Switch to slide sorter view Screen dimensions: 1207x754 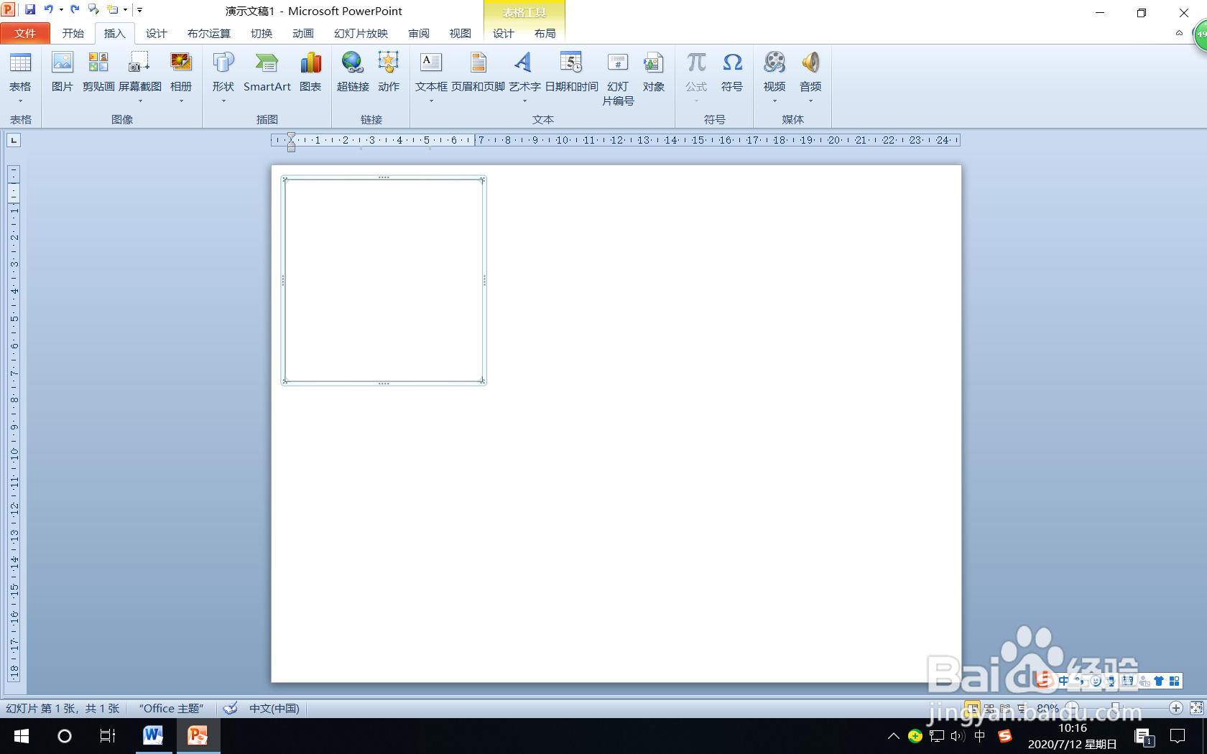989,709
